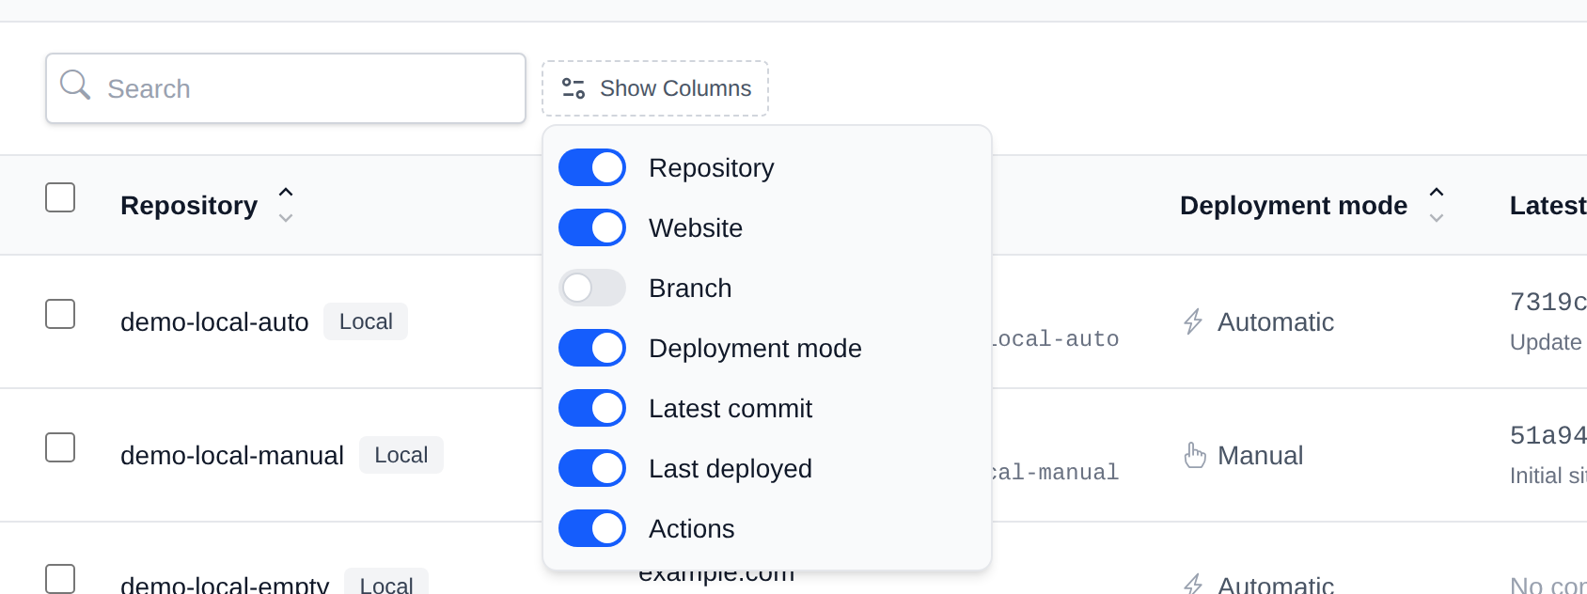Click the Latest column header
The height and width of the screenshot is (594, 1587).
(x=1548, y=205)
